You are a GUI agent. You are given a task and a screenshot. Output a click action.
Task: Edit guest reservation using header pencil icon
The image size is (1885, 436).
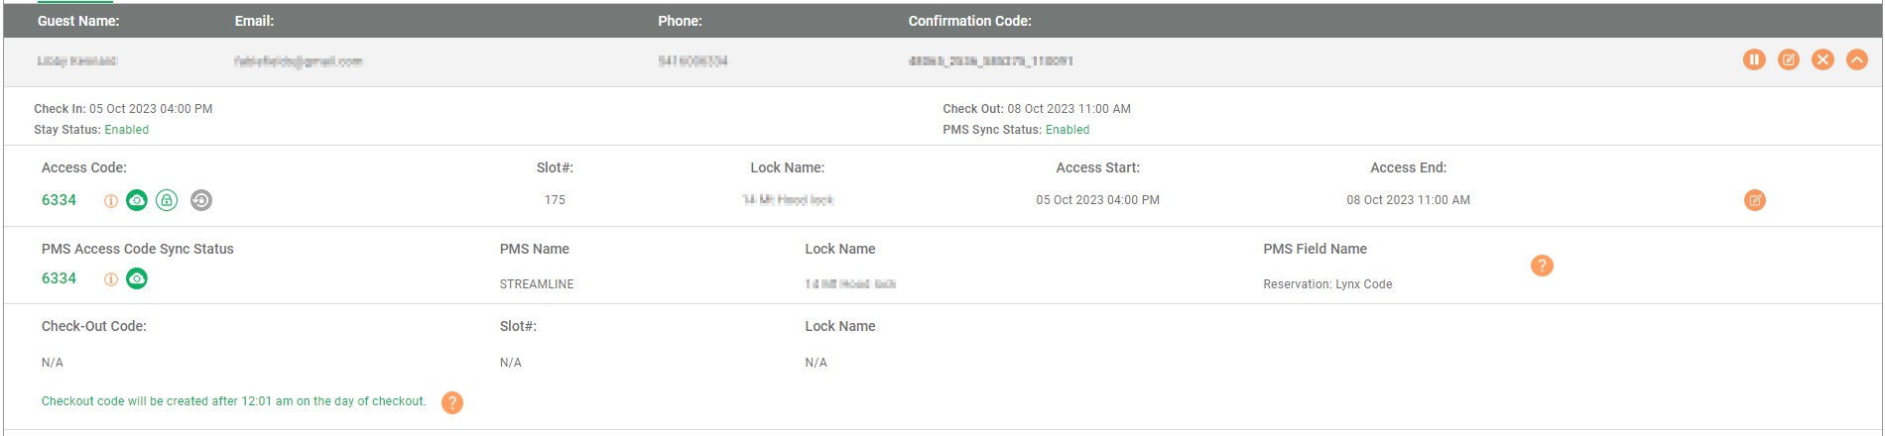point(1789,59)
